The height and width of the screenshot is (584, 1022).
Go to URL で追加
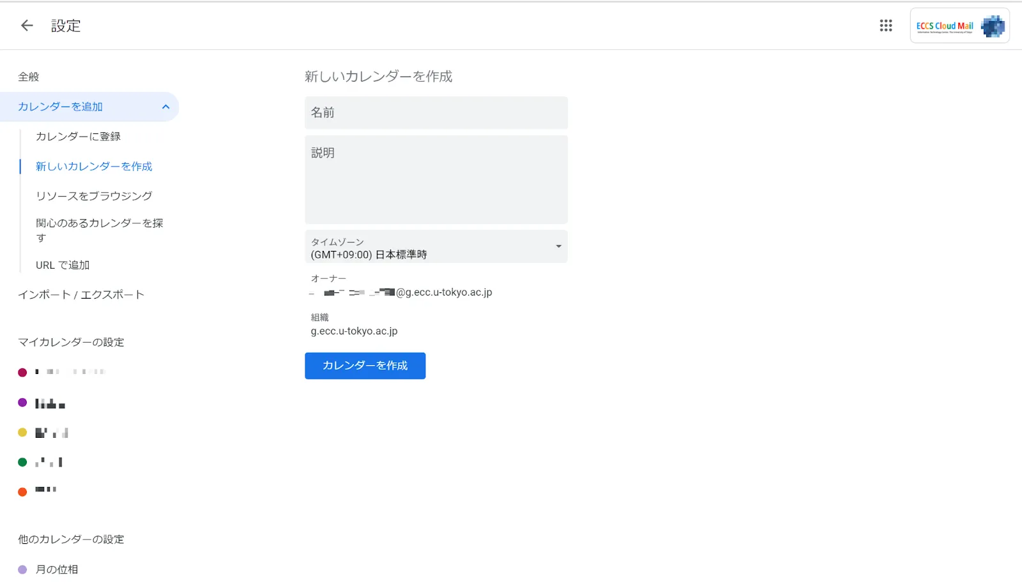coord(63,264)
